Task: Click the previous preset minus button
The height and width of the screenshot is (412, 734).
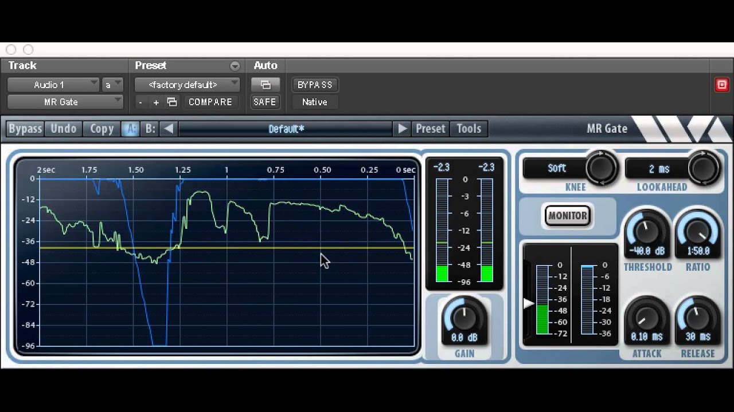Action: tap(140, 102)
